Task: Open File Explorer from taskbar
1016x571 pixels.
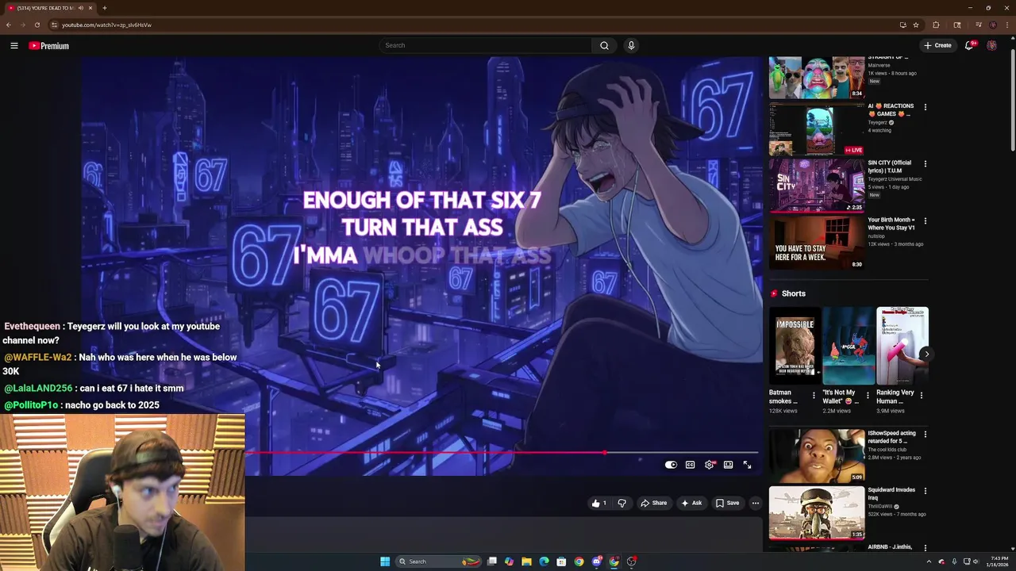Action: [x=526, y=561]
